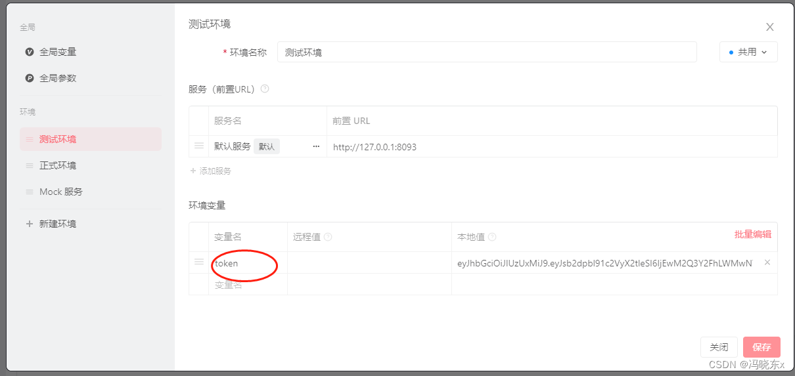
Task: Click the 关闭 button
Action: (x=719, y=347)
